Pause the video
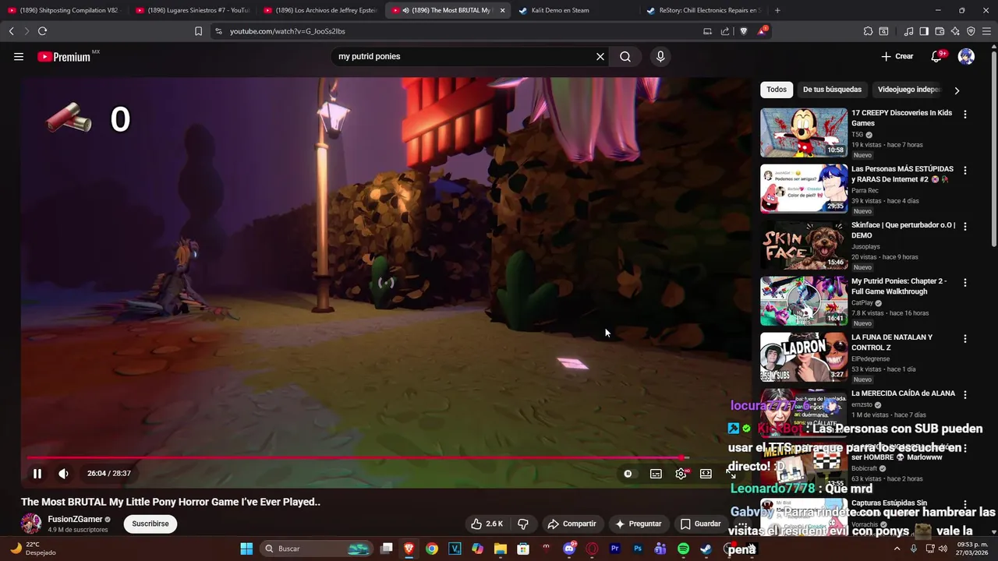This screenshot has width=998, height=561. point(37,474)
